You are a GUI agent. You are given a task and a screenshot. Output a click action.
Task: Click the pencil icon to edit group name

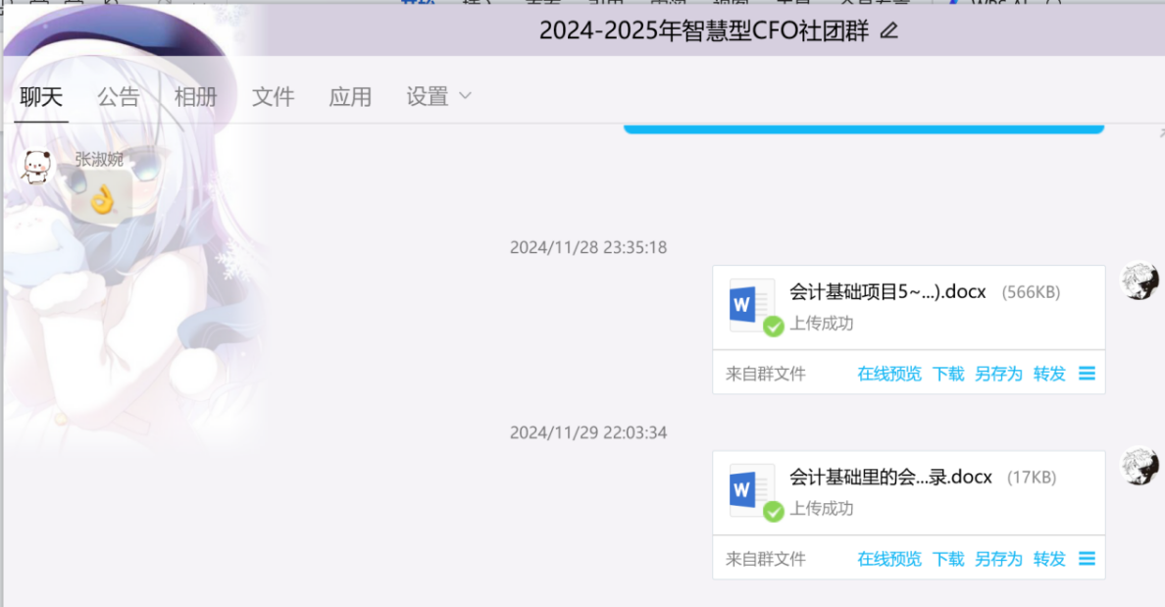[888, 31]
